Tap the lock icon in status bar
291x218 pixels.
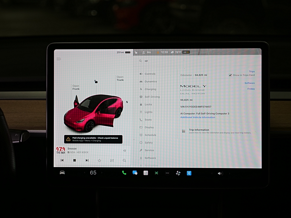pyautogui.click(x=136, y=52)
